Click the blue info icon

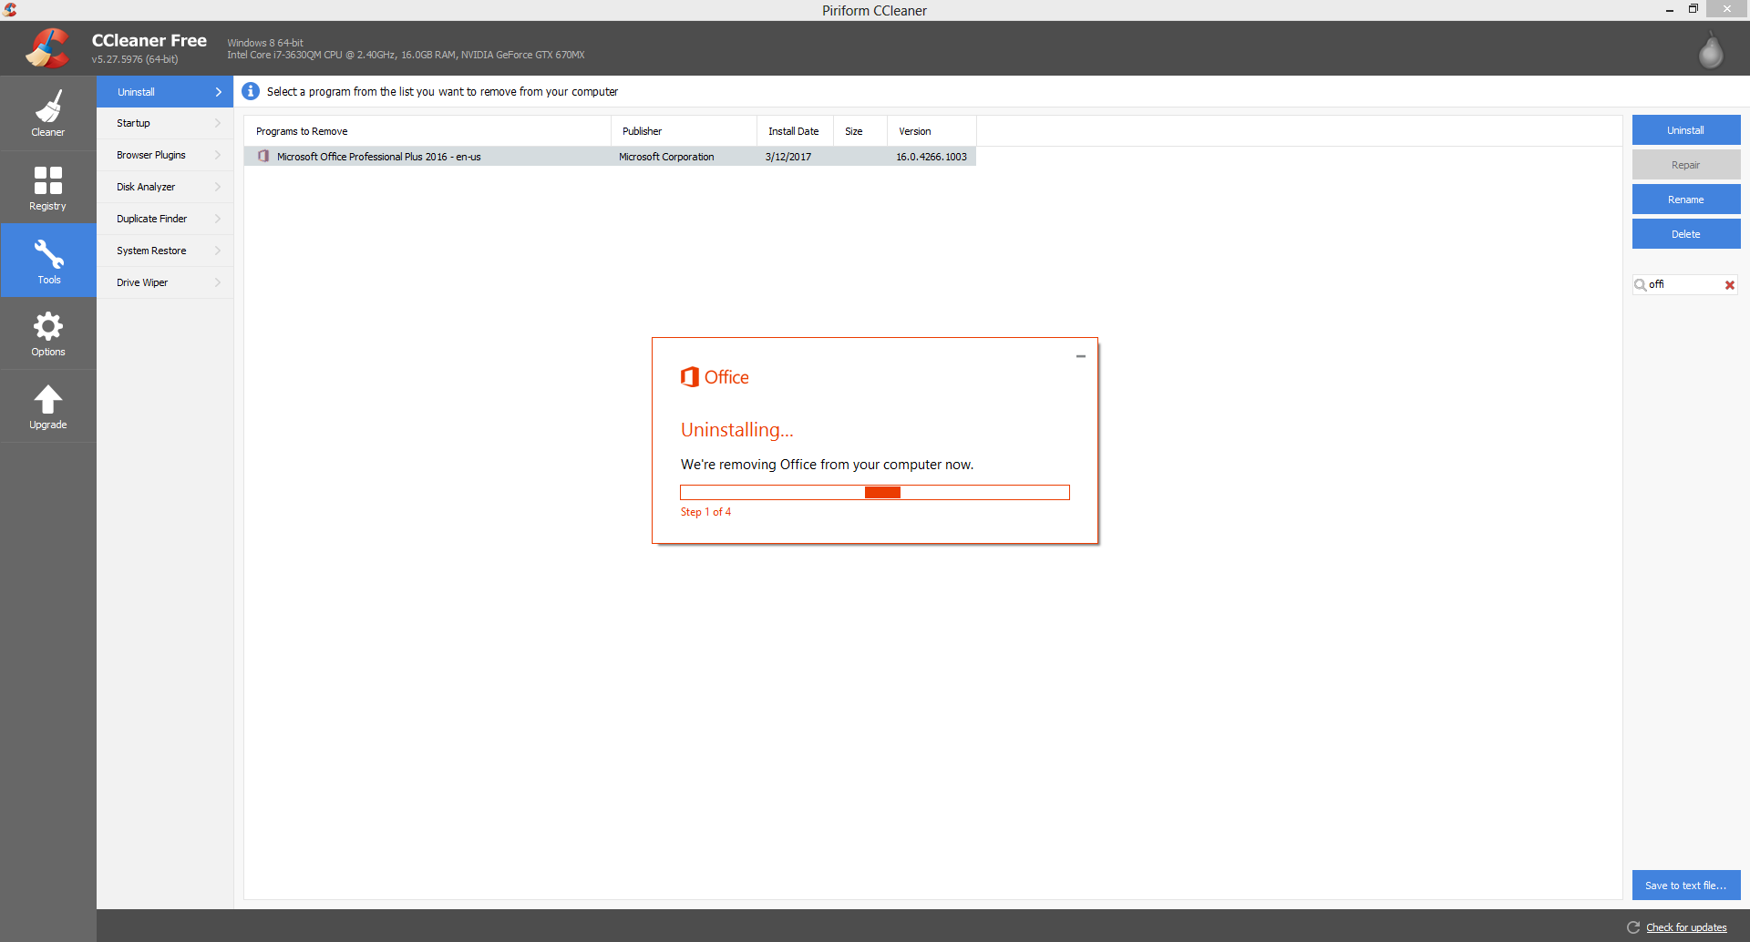251,91
